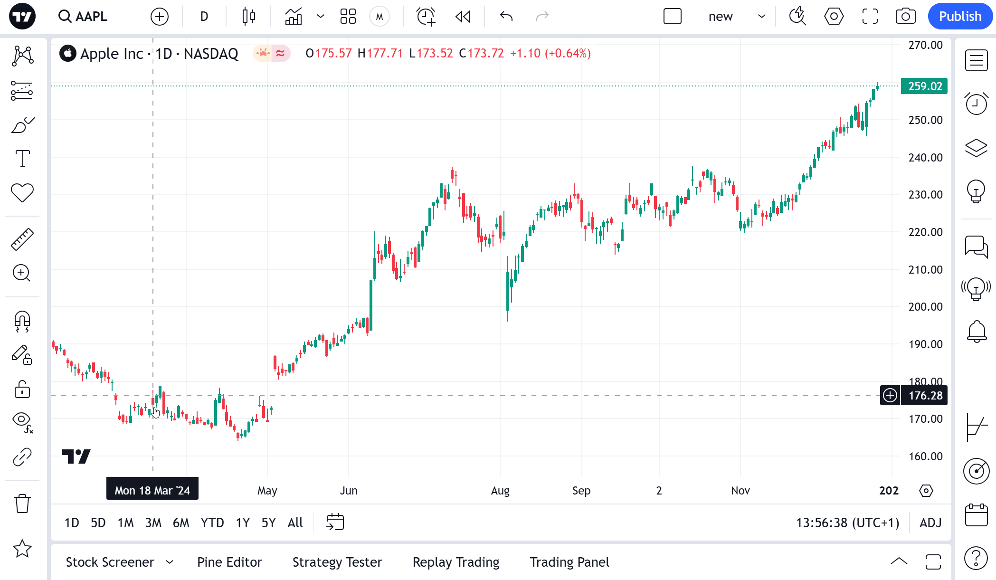996x580 pixels.
Task: Open the 'new' layout dropdown
Action: click(761, 17)
